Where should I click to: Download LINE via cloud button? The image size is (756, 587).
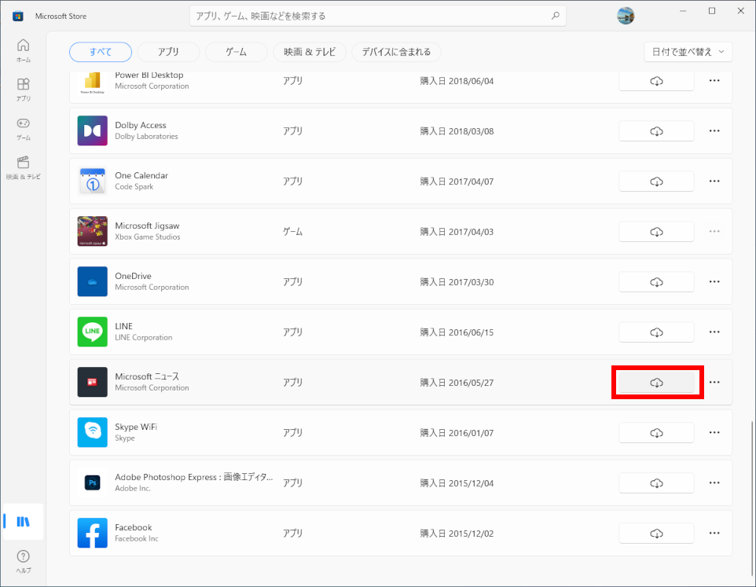tap(656, 332)
